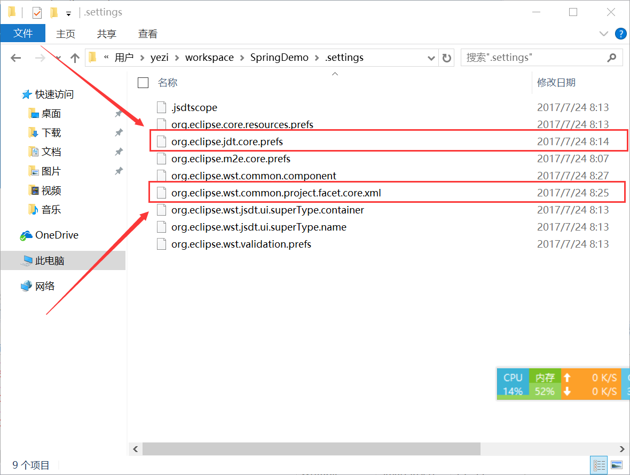Viewport: 630px width, 475px height.
Task: Open the Help question mark icon
Action: (620, 33)
